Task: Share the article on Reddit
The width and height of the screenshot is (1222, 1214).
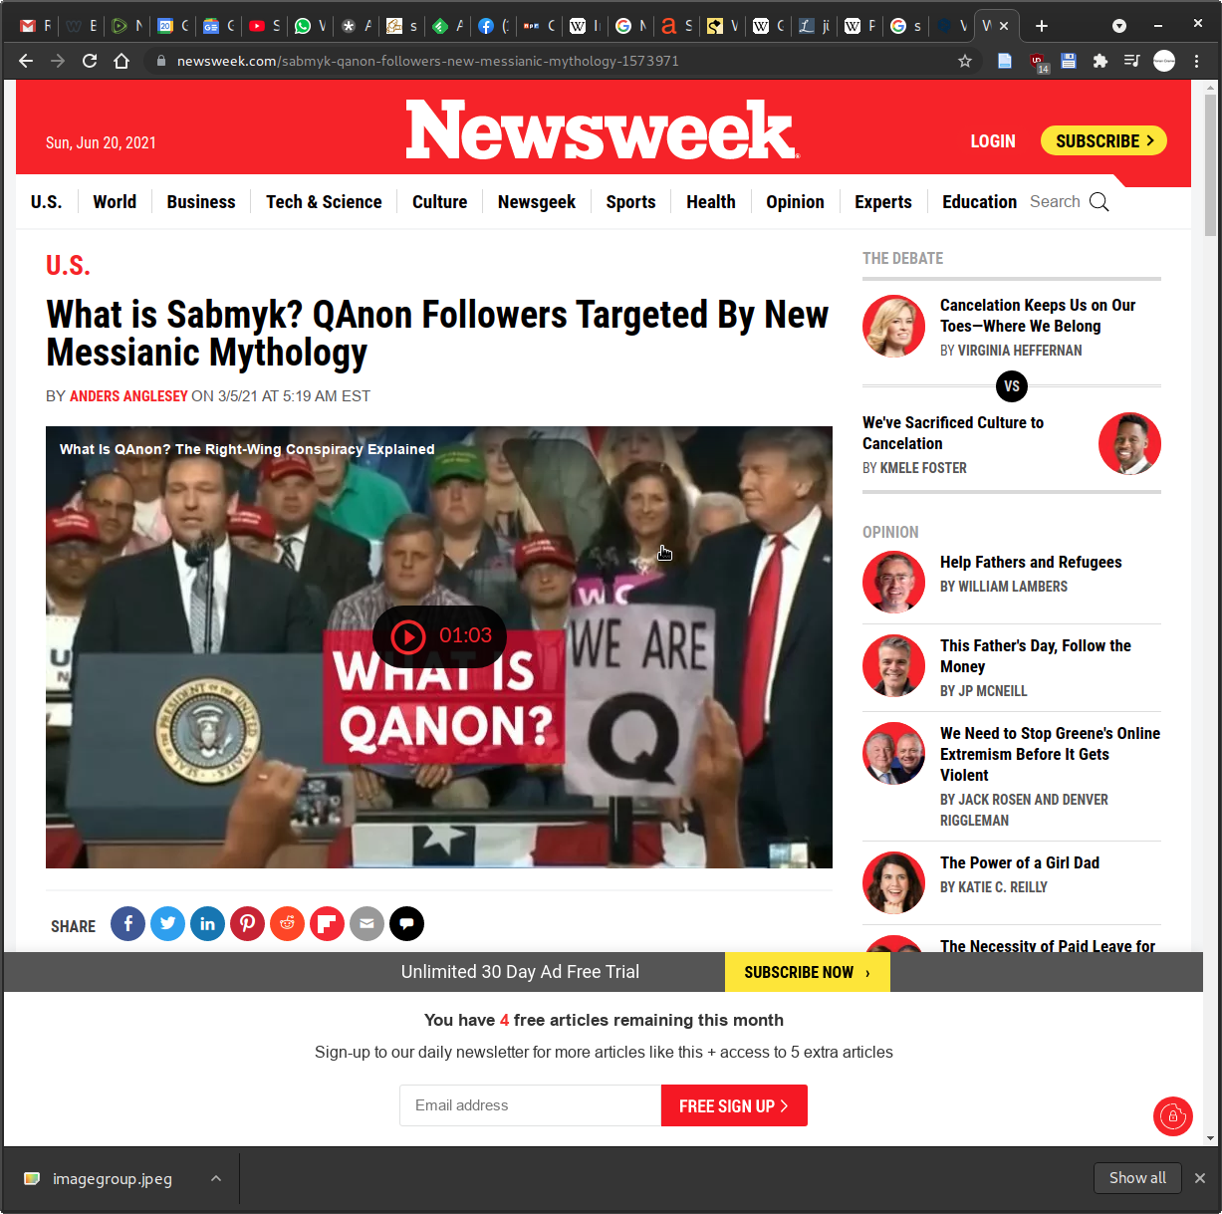Action: [287, 924]
